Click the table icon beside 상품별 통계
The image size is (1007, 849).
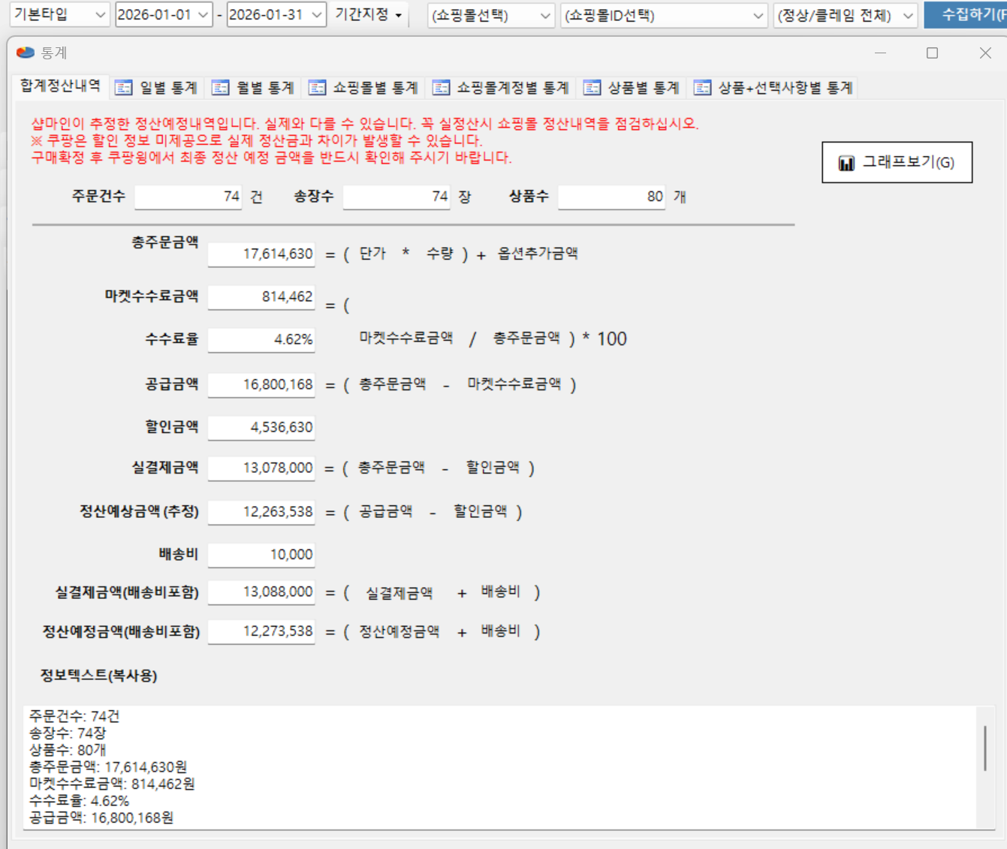pyautogui.click(x=592, y=88)
